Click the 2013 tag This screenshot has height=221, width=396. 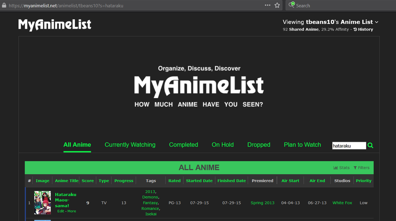tap(150, 192)
